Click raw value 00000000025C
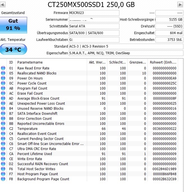Screen dimensions: 184x192 pyautogui.click(x=165, y=83)
